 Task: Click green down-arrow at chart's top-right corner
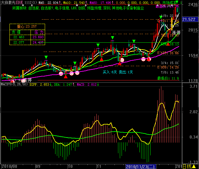(x=177, y=2)
